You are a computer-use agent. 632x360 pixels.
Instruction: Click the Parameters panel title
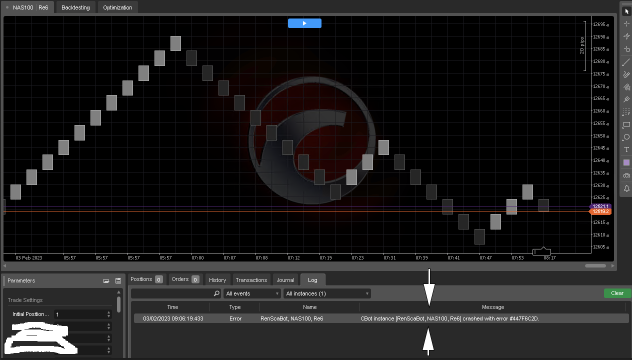point(21,281)
